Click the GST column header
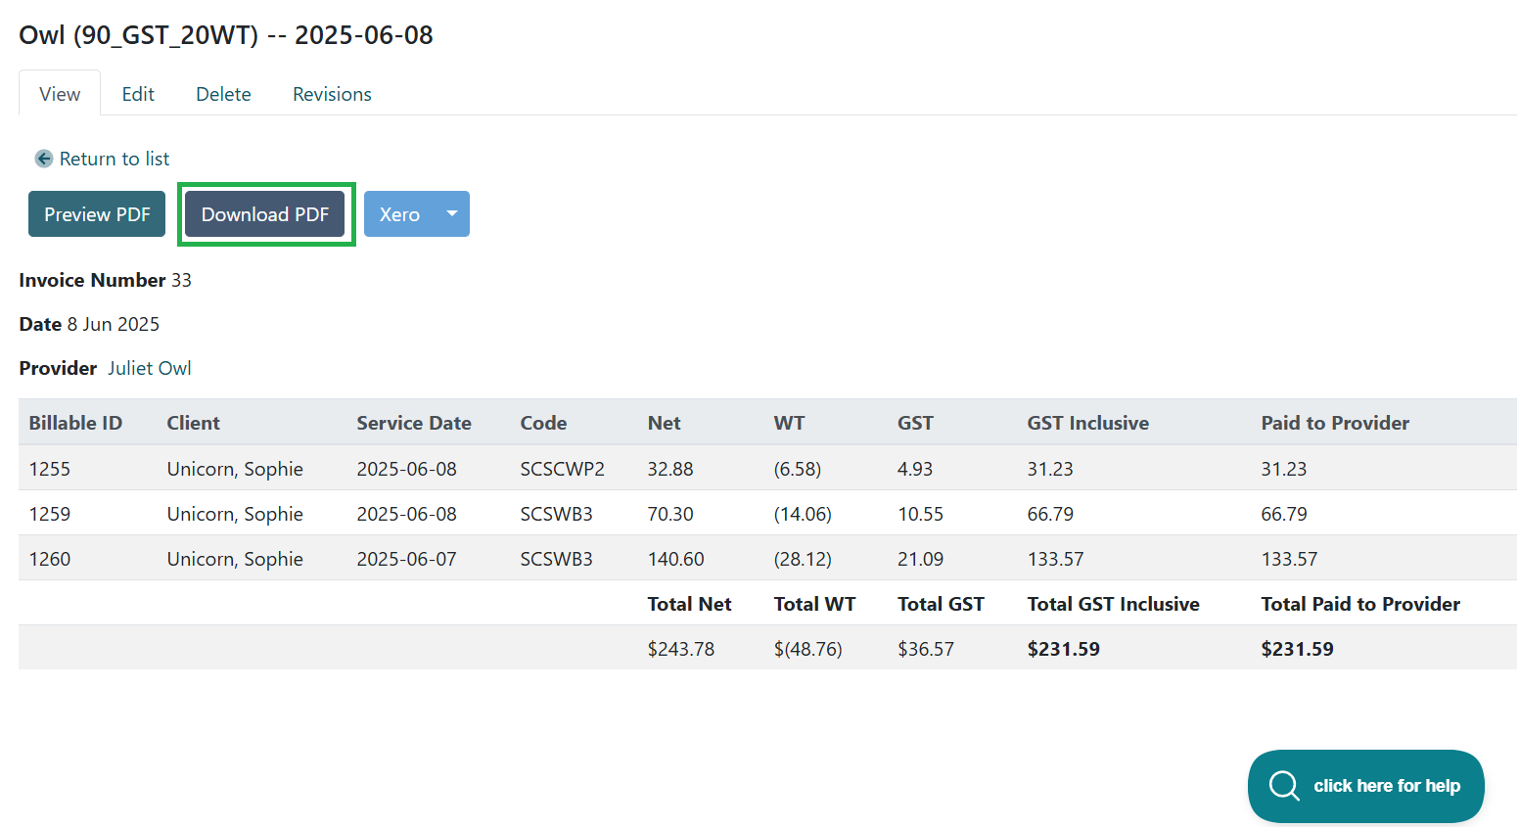1519x827 pixels. (x=915, y=423)
